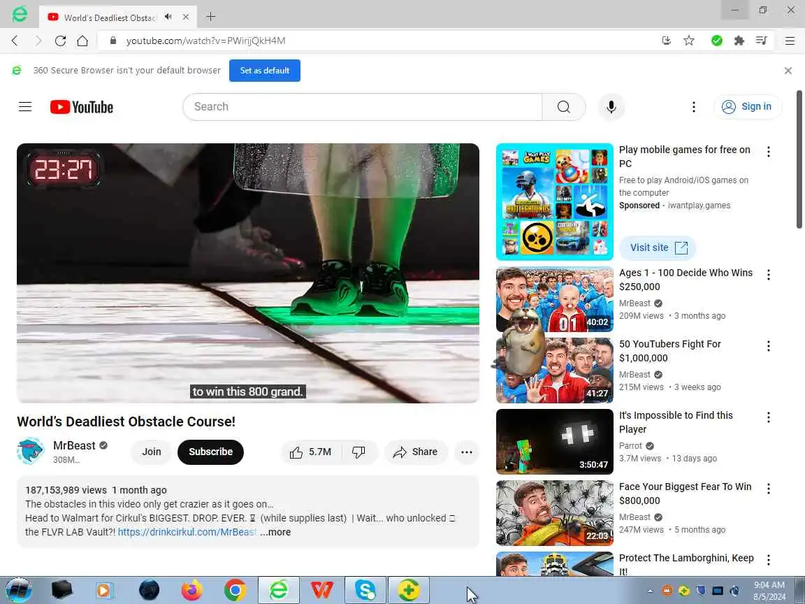Visit site for the sponsored ad
Image resolution: width=805 pixels, height=604 pixels.
pyautogui.click(x=658, y=248)
